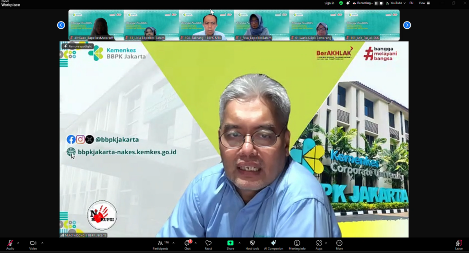Open the YouTube live stream dropdown

[396, 3]
